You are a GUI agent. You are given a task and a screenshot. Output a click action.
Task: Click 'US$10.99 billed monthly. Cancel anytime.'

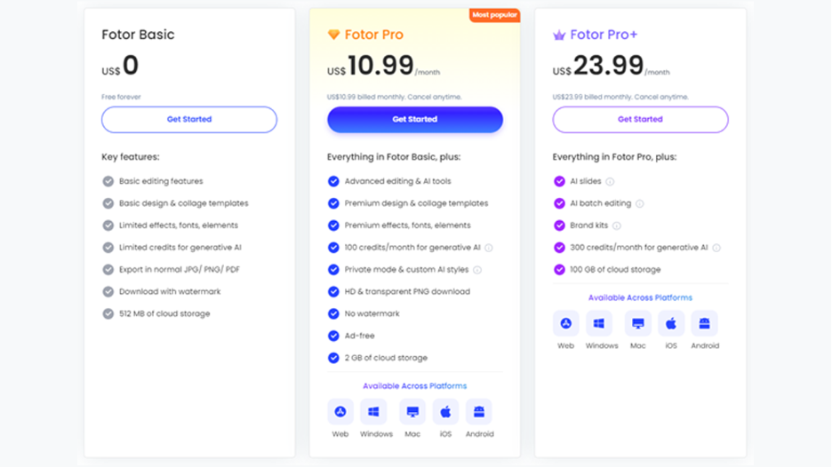(x=395, y=97)
